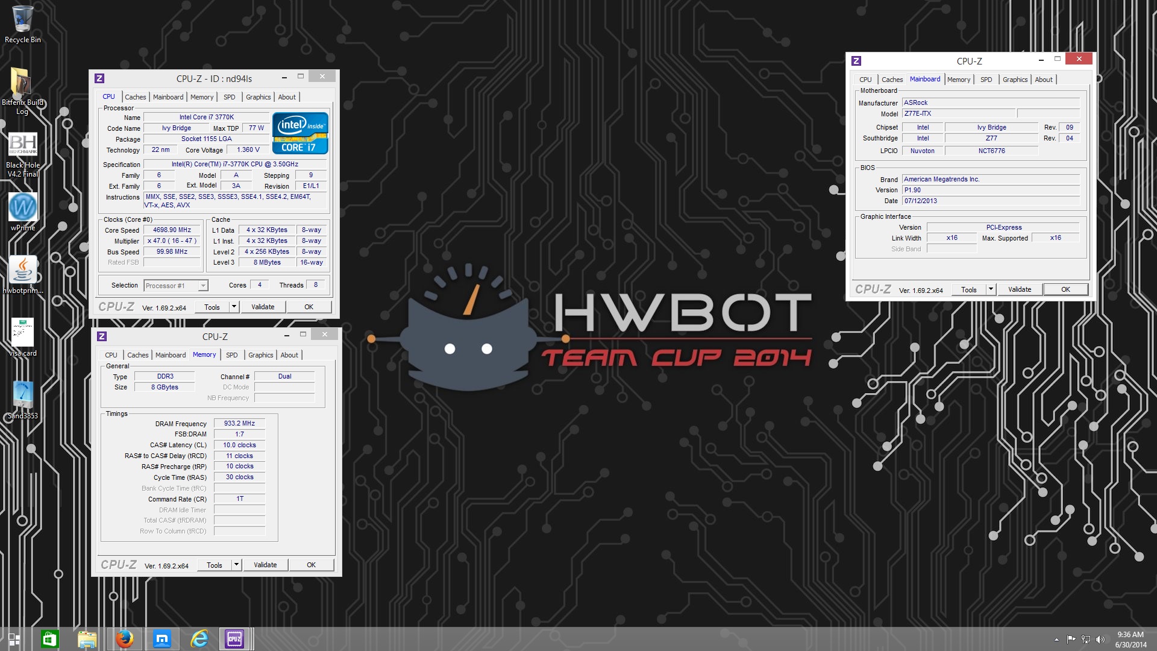This screenshot has width=1157, height=651.
Task: Show hidden tray icons arrow
Action: click(x=1056, y=640)
